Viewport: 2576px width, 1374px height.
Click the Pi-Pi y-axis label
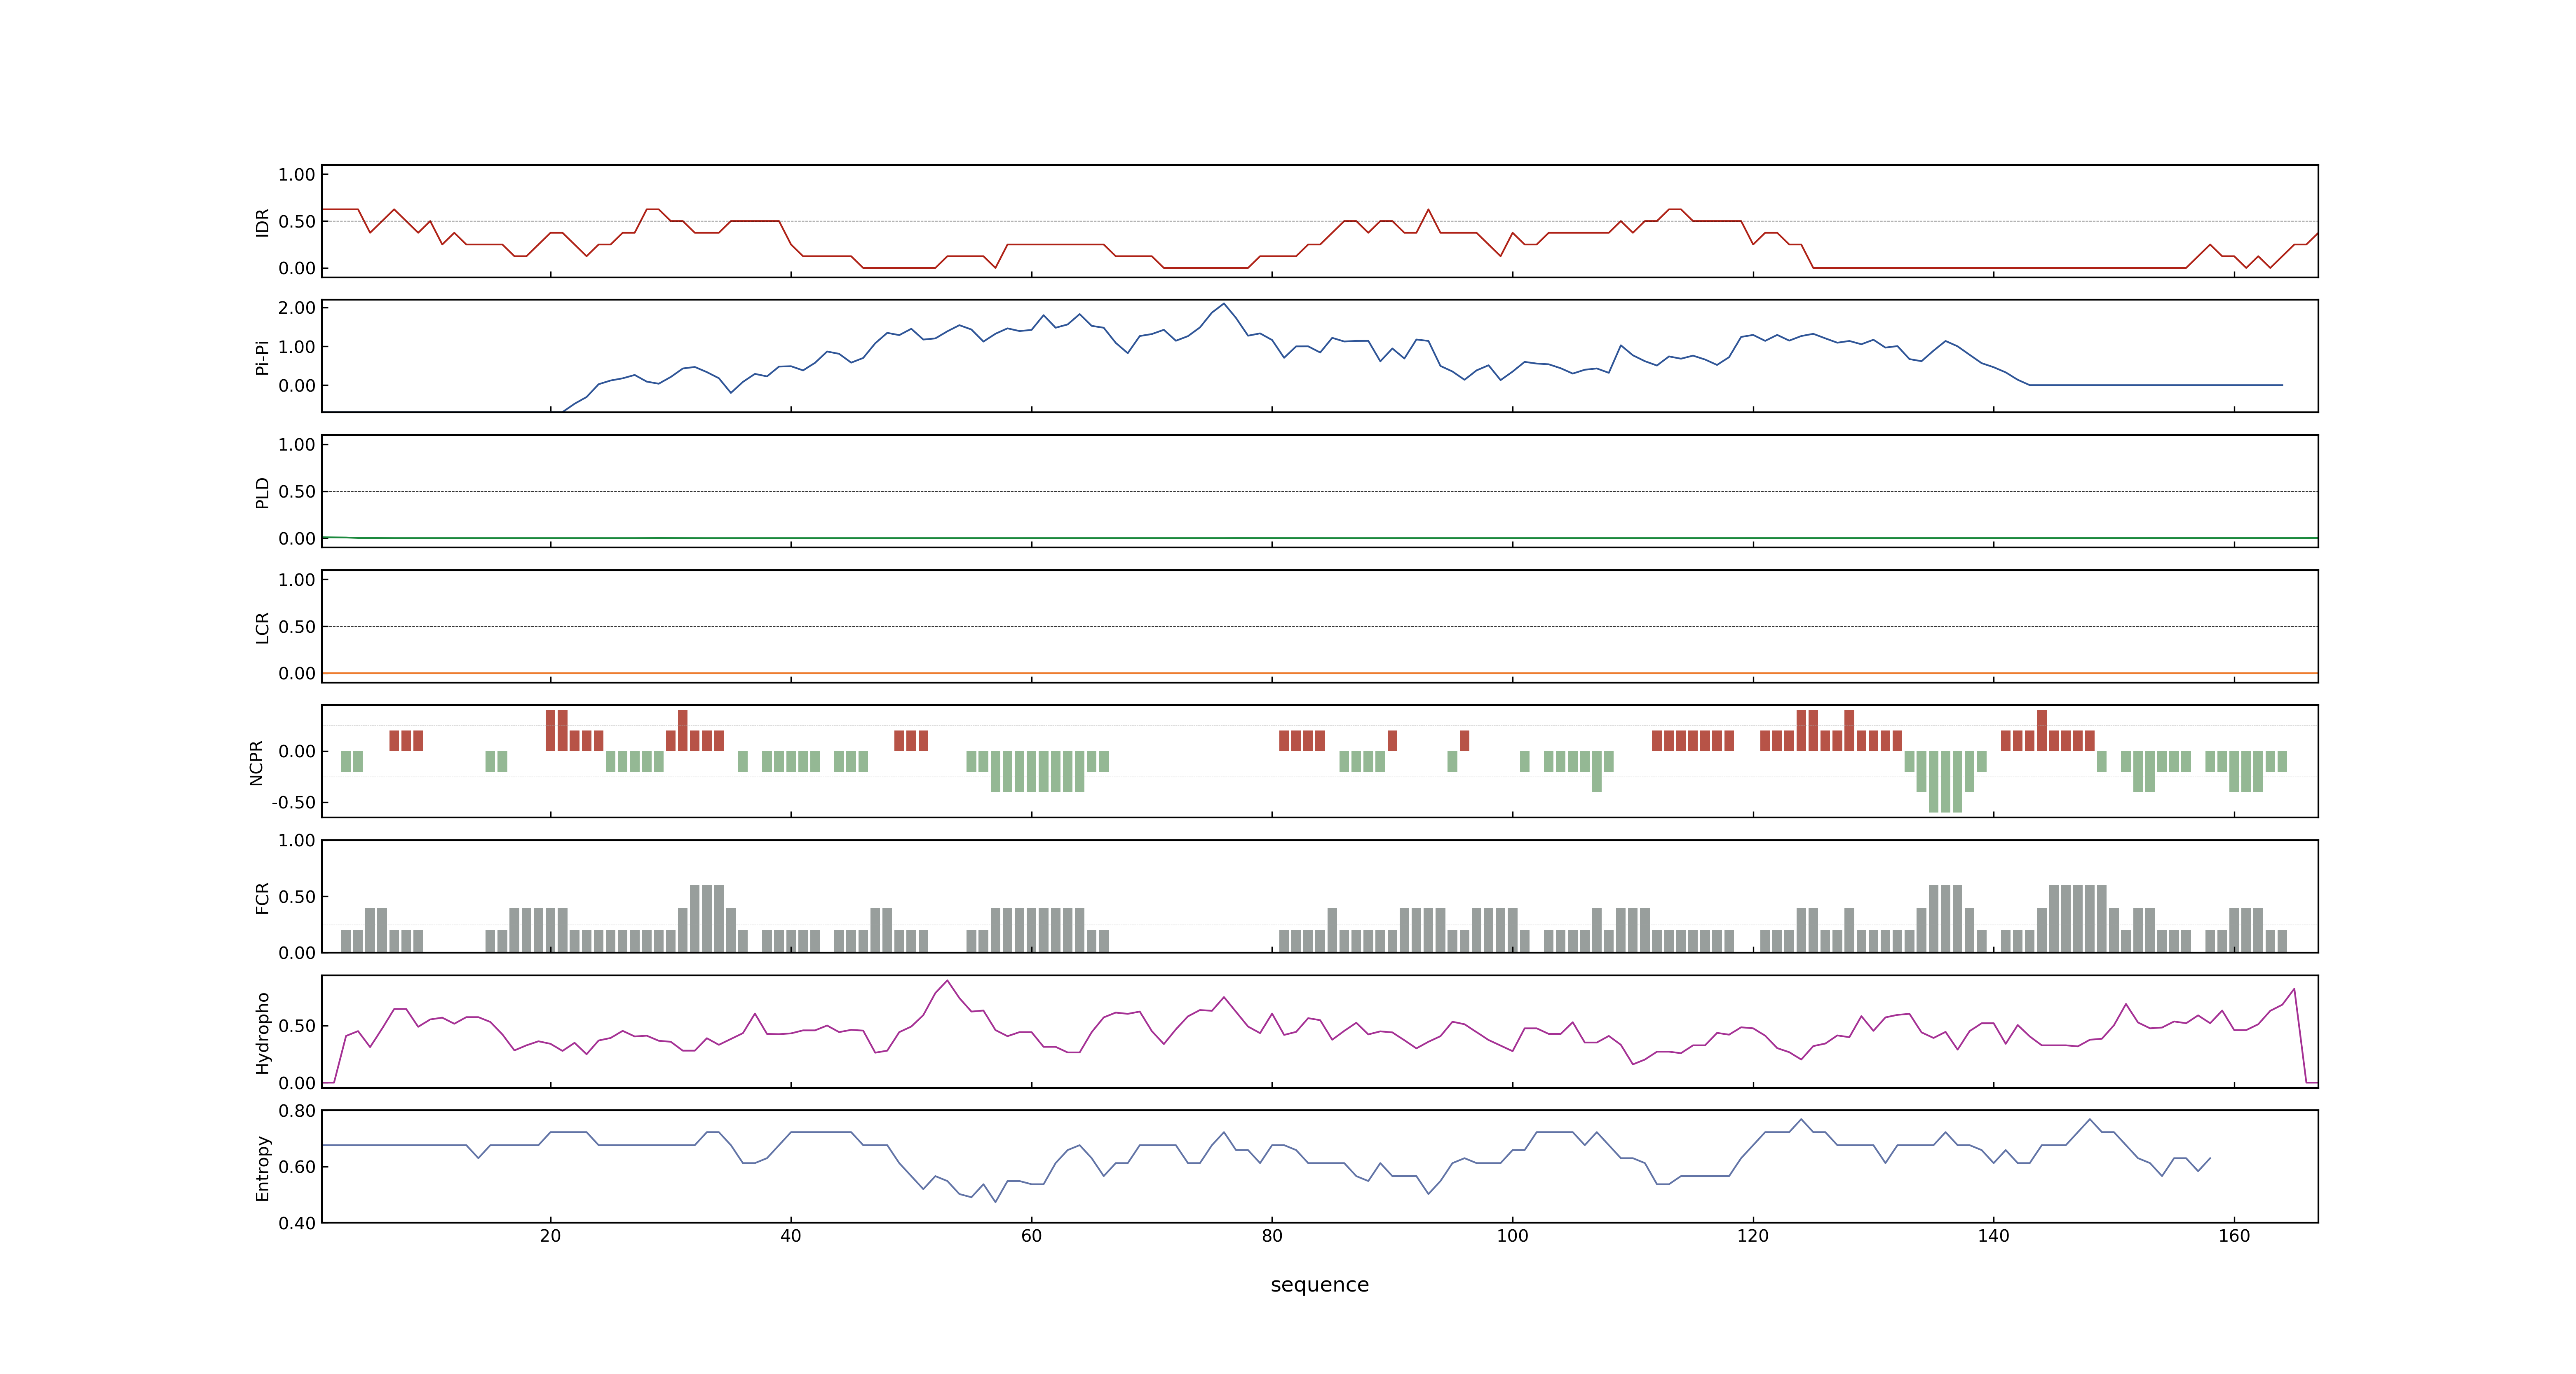tap(262, 357)
